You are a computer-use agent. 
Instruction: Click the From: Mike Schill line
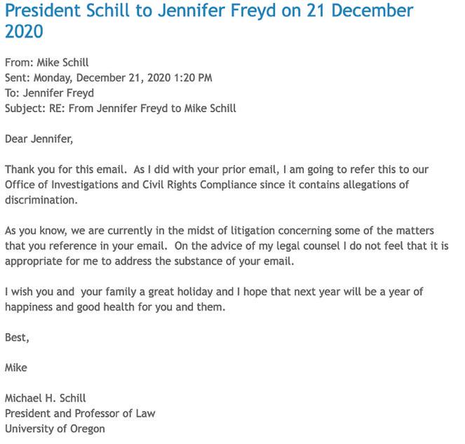click(46, 62)
